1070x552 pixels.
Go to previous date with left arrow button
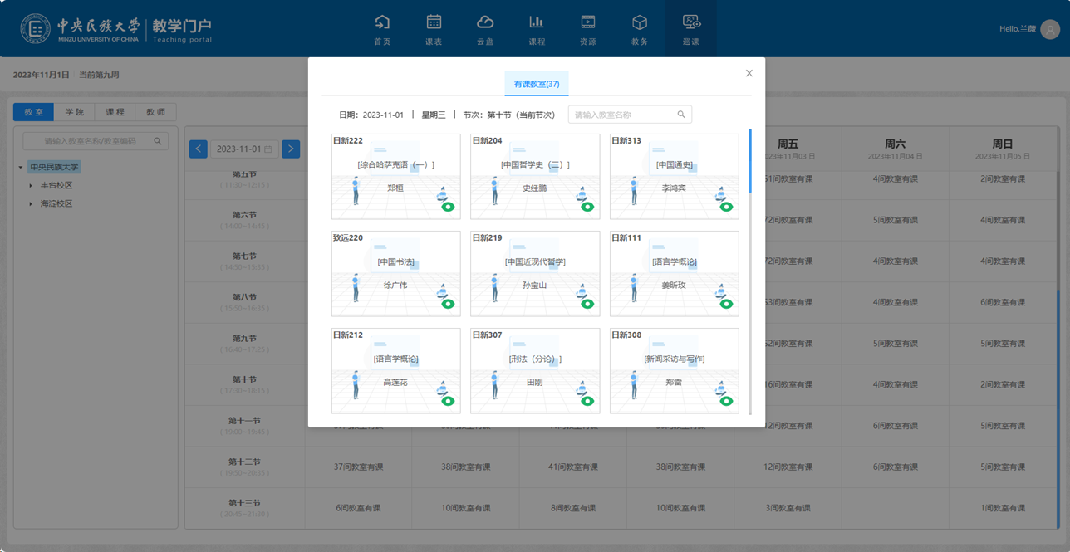pyautogui.click(x=199, y=149)
